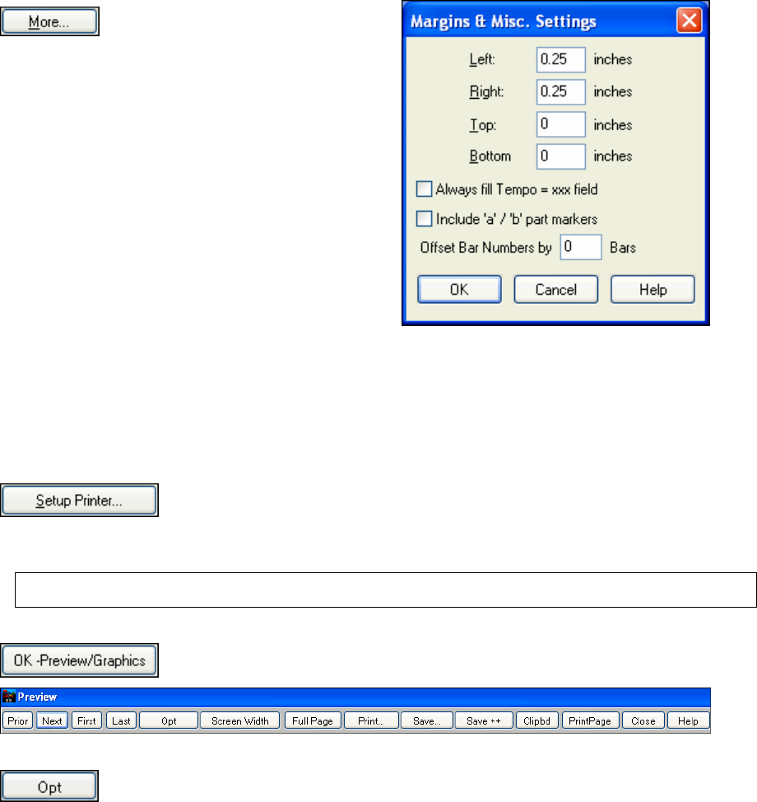Jump to First page in Preview
The height and width of the screenshot is (802, 757).
point(87,720)
